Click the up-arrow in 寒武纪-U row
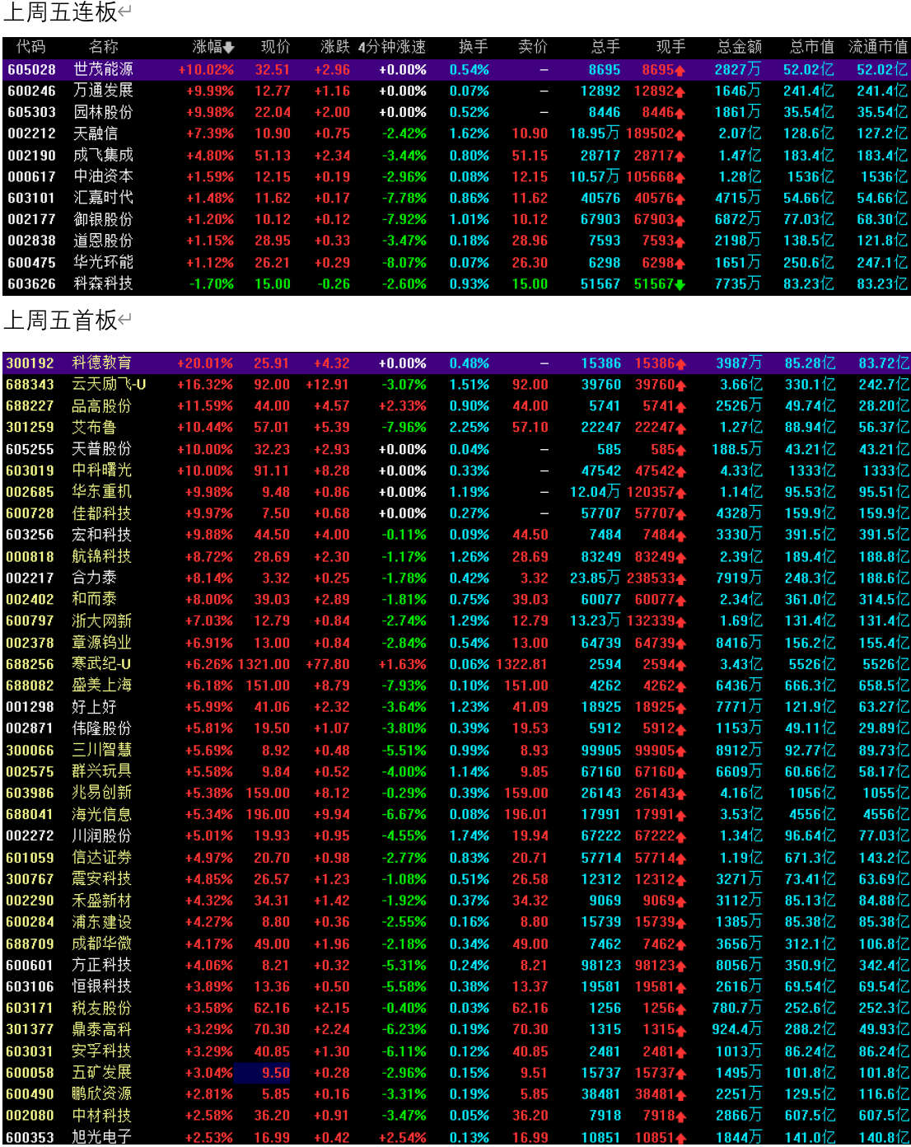This screenshot has height=1147, width=911. [x=681, y=665]
